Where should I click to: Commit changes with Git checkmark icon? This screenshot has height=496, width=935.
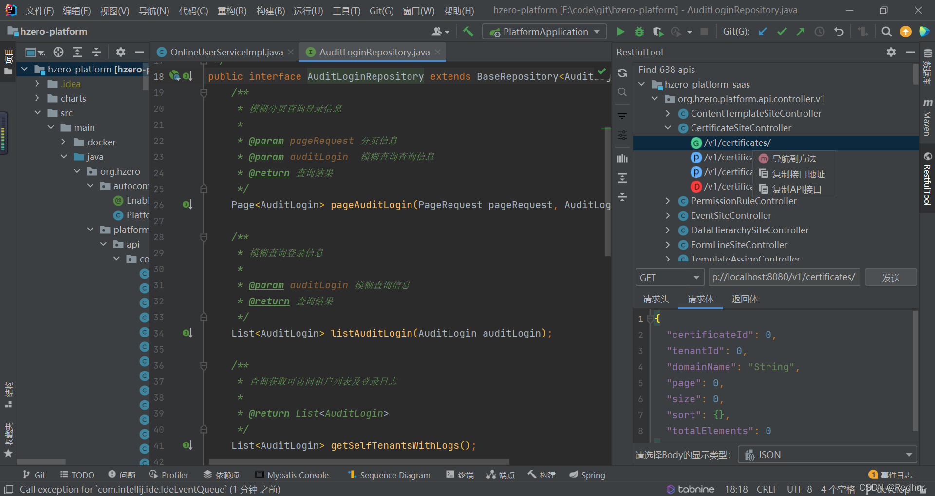point(782,32)
